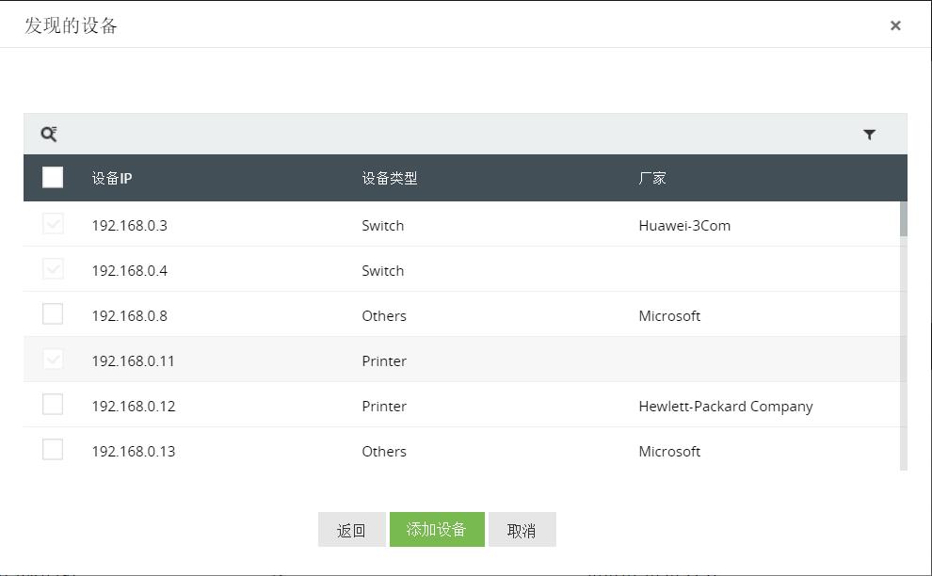Sort by the 设备IP column header

coord(112,178)
